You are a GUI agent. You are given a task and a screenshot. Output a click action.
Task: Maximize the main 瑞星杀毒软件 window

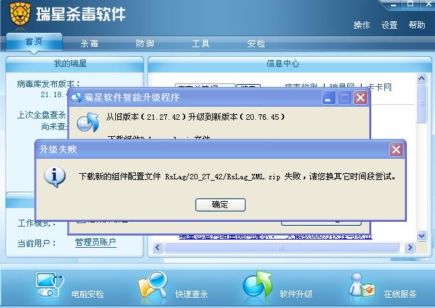point(410,4)
